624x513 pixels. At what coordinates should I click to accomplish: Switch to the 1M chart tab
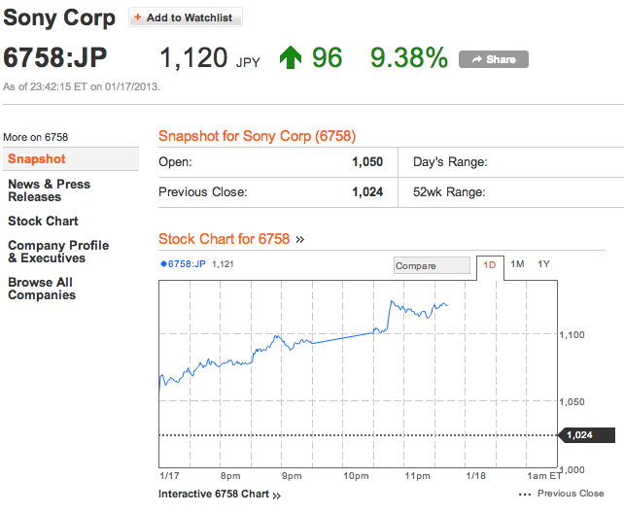(x=518, y=264)
